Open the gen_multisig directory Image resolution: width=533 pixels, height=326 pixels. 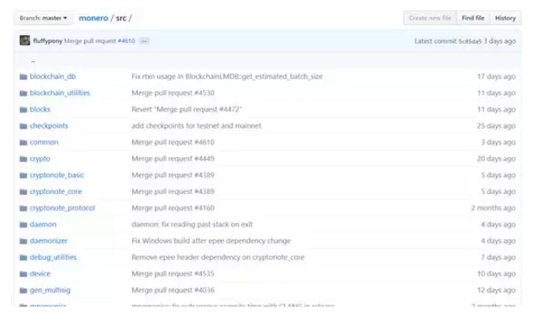50,290
